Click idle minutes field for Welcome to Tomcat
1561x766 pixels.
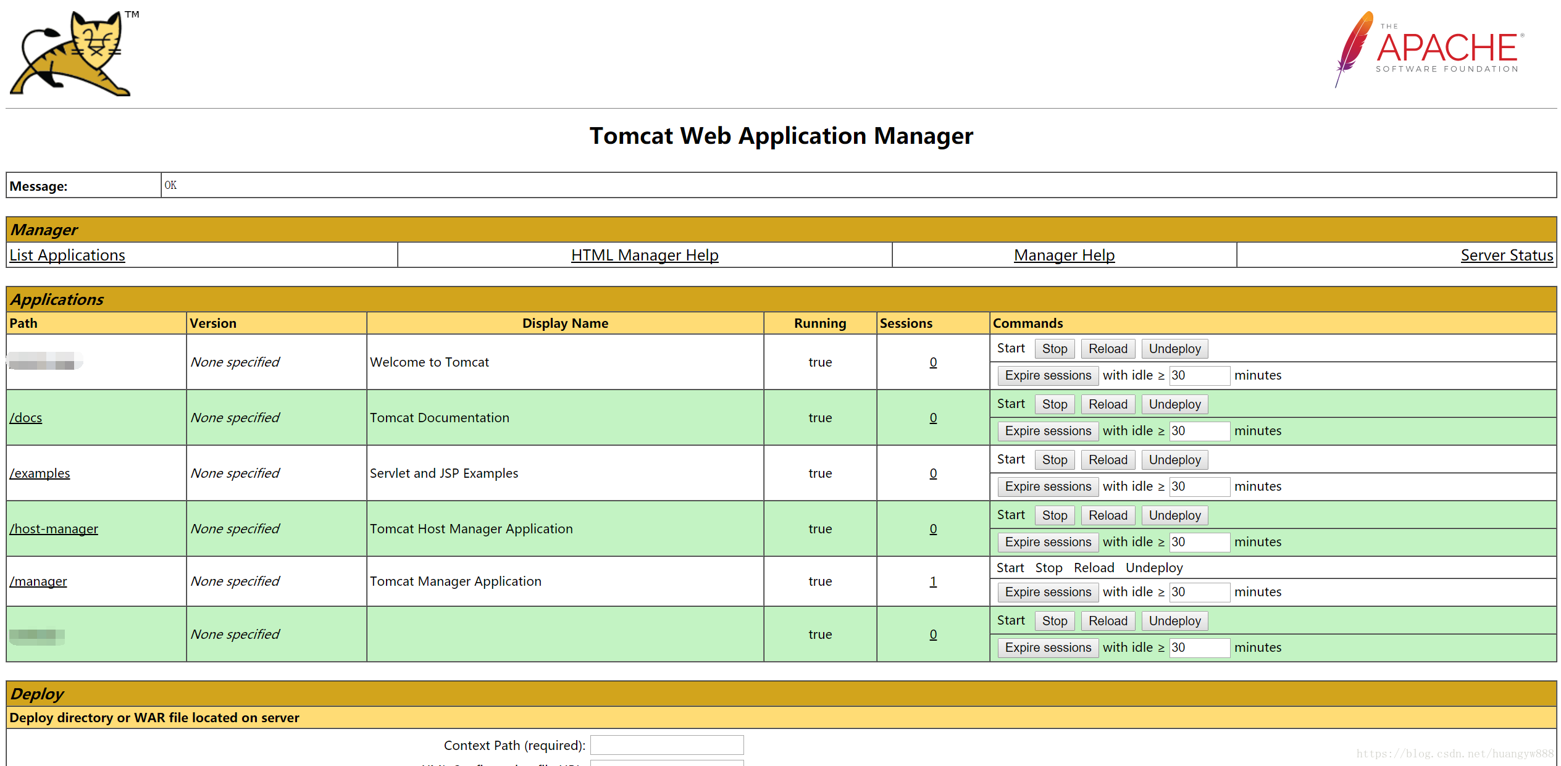(x=1200, y=375)
